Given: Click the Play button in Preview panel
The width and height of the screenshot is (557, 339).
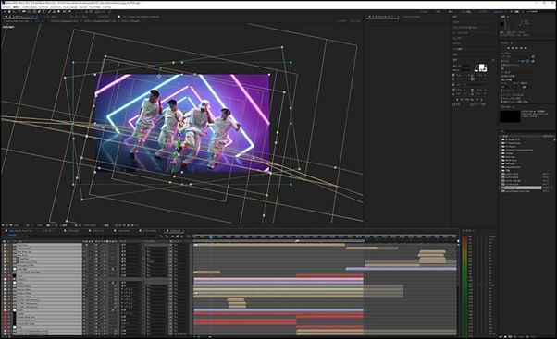Looking at the screenshot, I should click(517, 48).
